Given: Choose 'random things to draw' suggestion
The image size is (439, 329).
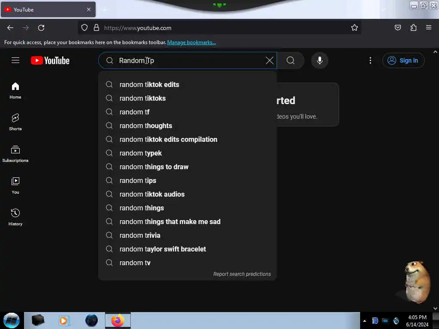Looking at the screenshot, I should pyautogui.click(x=188, y=167).
